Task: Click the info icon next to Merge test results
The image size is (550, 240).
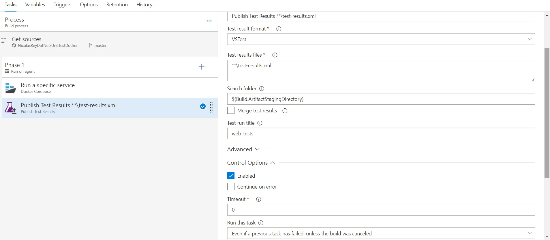Action: tap(285, 111)
